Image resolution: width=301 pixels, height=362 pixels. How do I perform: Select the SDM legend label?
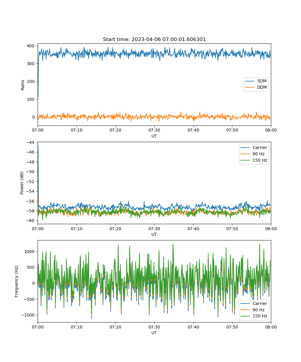(262, 81)
